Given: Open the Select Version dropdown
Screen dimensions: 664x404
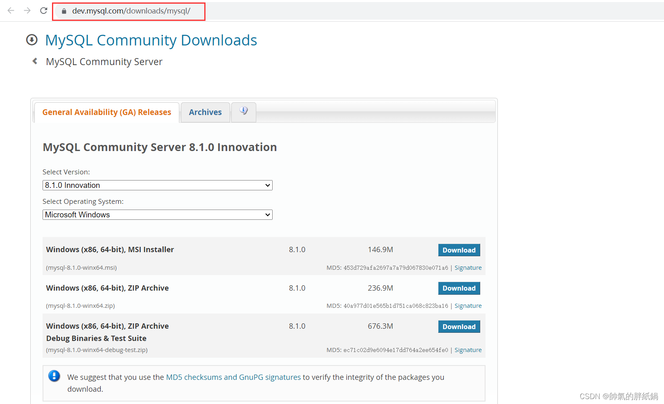Looking at the screenshot, I should (158, 185).
